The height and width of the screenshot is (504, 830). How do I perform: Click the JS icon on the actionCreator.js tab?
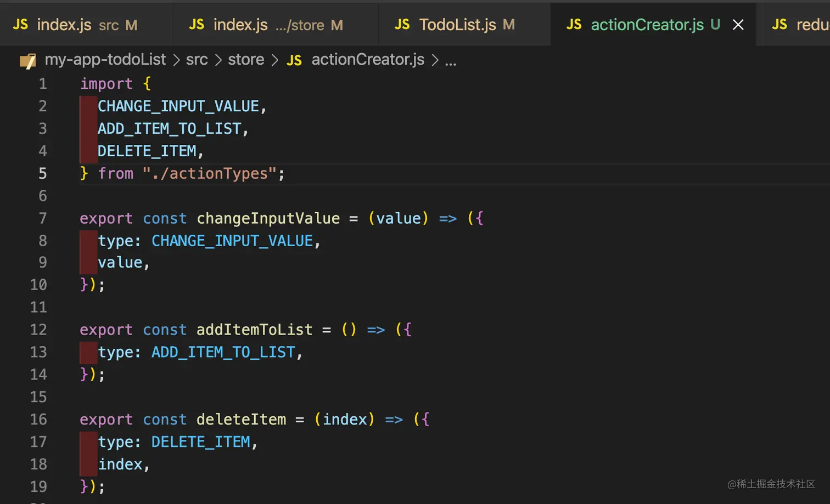[574, 25]
